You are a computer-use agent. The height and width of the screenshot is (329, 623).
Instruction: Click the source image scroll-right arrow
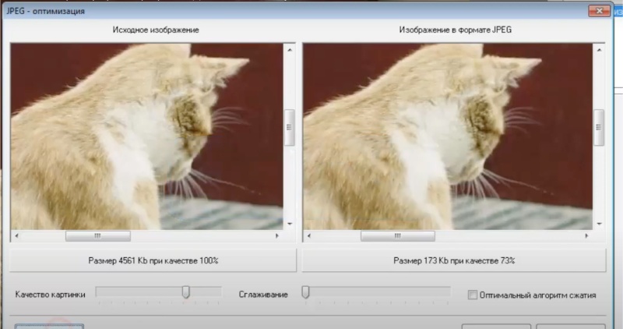[277, 236]
